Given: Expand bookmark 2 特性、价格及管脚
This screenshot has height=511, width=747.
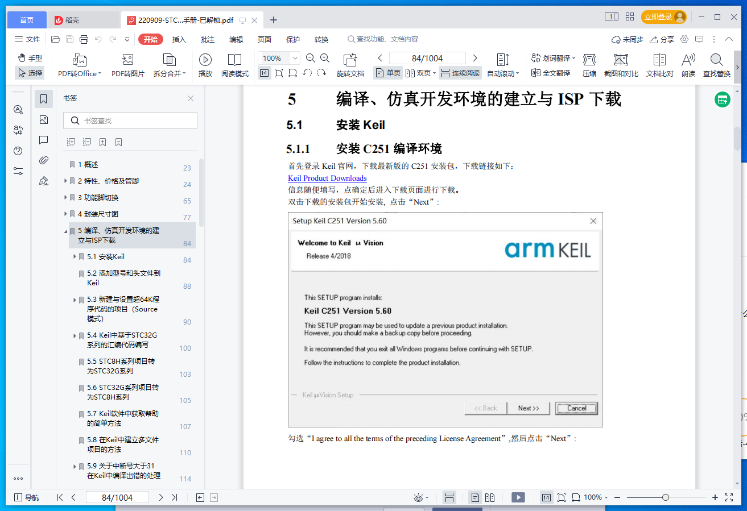Looking at the screenshot, I should [66, 181].
